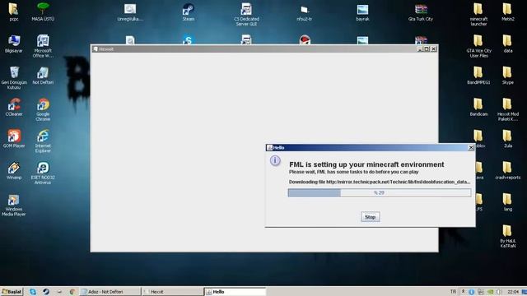Select the ESET NOD32 Antivirus icon
The image size is (527, 296).
43,173
